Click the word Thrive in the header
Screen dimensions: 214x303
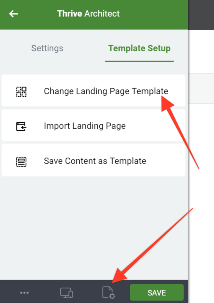[x=70, y=14]
